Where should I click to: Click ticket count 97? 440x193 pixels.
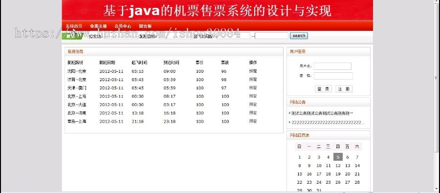click(223, 88)
